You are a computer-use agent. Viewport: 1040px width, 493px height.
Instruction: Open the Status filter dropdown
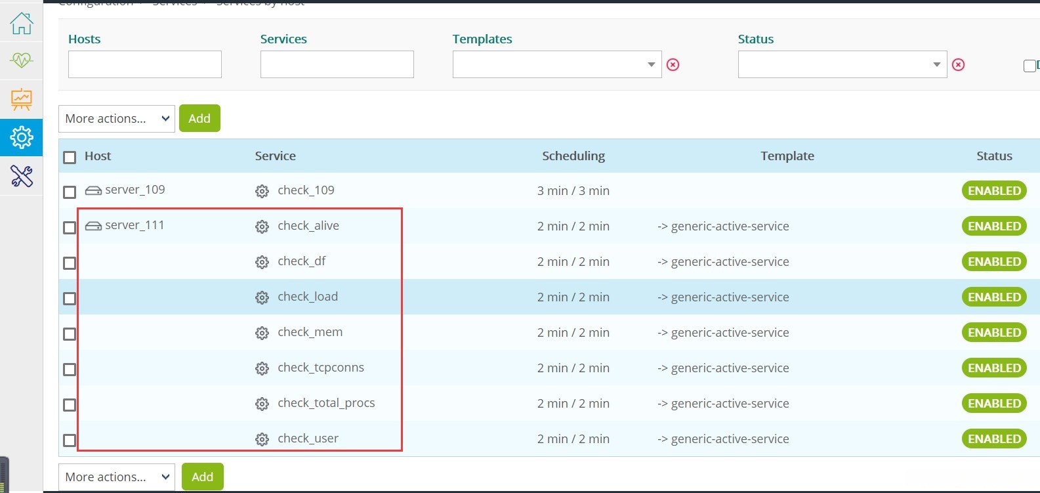[x=842, y=64]
